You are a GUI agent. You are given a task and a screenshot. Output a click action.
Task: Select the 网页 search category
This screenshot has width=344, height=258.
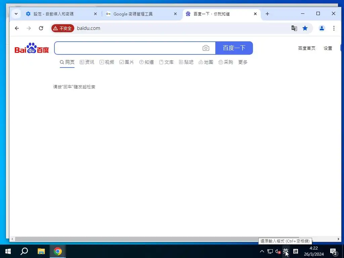(67, 62)
